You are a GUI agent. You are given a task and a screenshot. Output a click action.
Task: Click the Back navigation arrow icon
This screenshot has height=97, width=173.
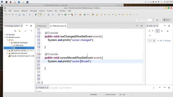coord(127,15)
